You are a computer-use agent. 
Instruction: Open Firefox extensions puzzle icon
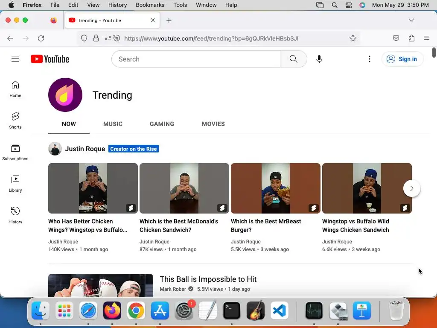pyautogui.click(x=411, y=38)
